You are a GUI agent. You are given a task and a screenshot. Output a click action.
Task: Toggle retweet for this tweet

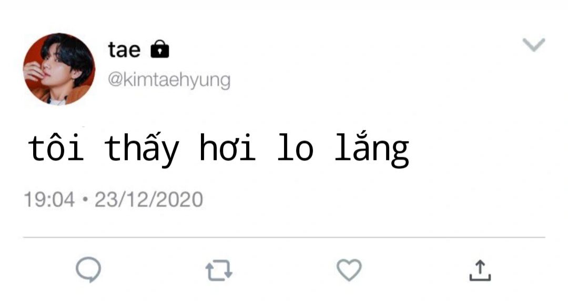(x=219, y=270)
